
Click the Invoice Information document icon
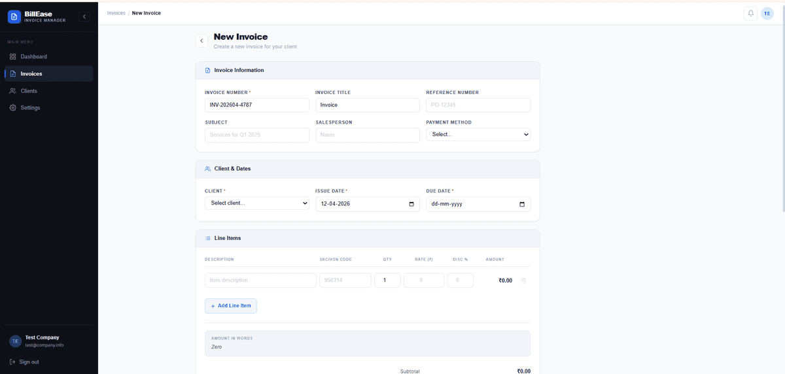point(208,70)
